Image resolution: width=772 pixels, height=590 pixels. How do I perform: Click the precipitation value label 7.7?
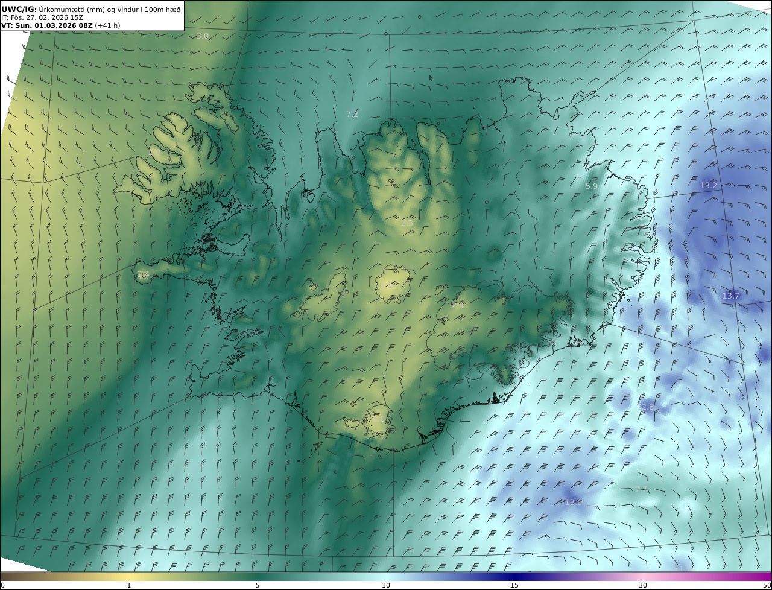pos(641,489)
